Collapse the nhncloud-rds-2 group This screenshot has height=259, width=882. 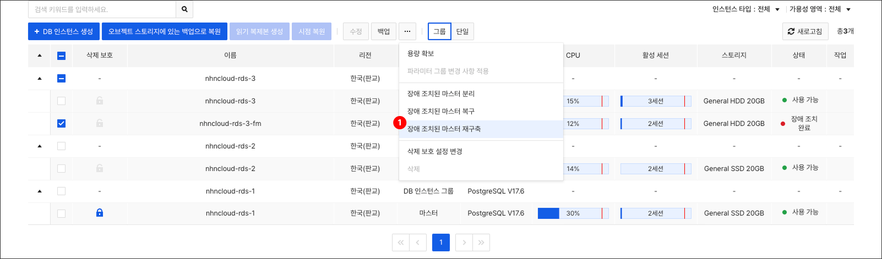[40, 146]
